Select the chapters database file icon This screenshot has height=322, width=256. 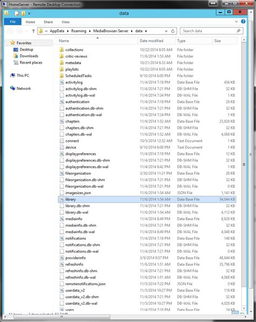62,121
